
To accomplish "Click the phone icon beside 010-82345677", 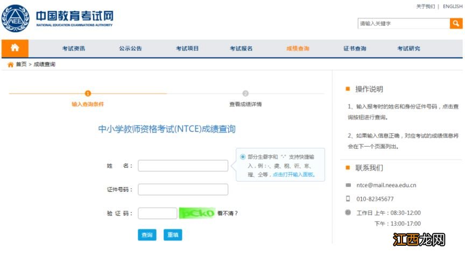I will point(348,199).
